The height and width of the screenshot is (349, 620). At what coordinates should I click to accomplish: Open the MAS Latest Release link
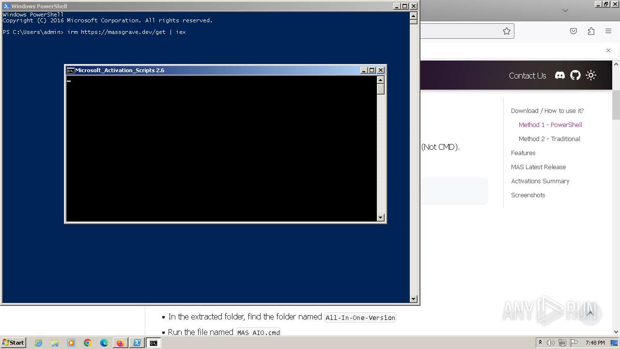pos(539,167)
